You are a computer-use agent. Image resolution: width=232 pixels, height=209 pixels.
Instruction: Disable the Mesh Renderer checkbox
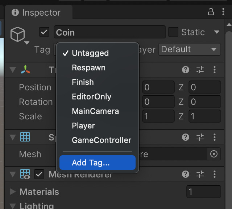tap(39, 174)
